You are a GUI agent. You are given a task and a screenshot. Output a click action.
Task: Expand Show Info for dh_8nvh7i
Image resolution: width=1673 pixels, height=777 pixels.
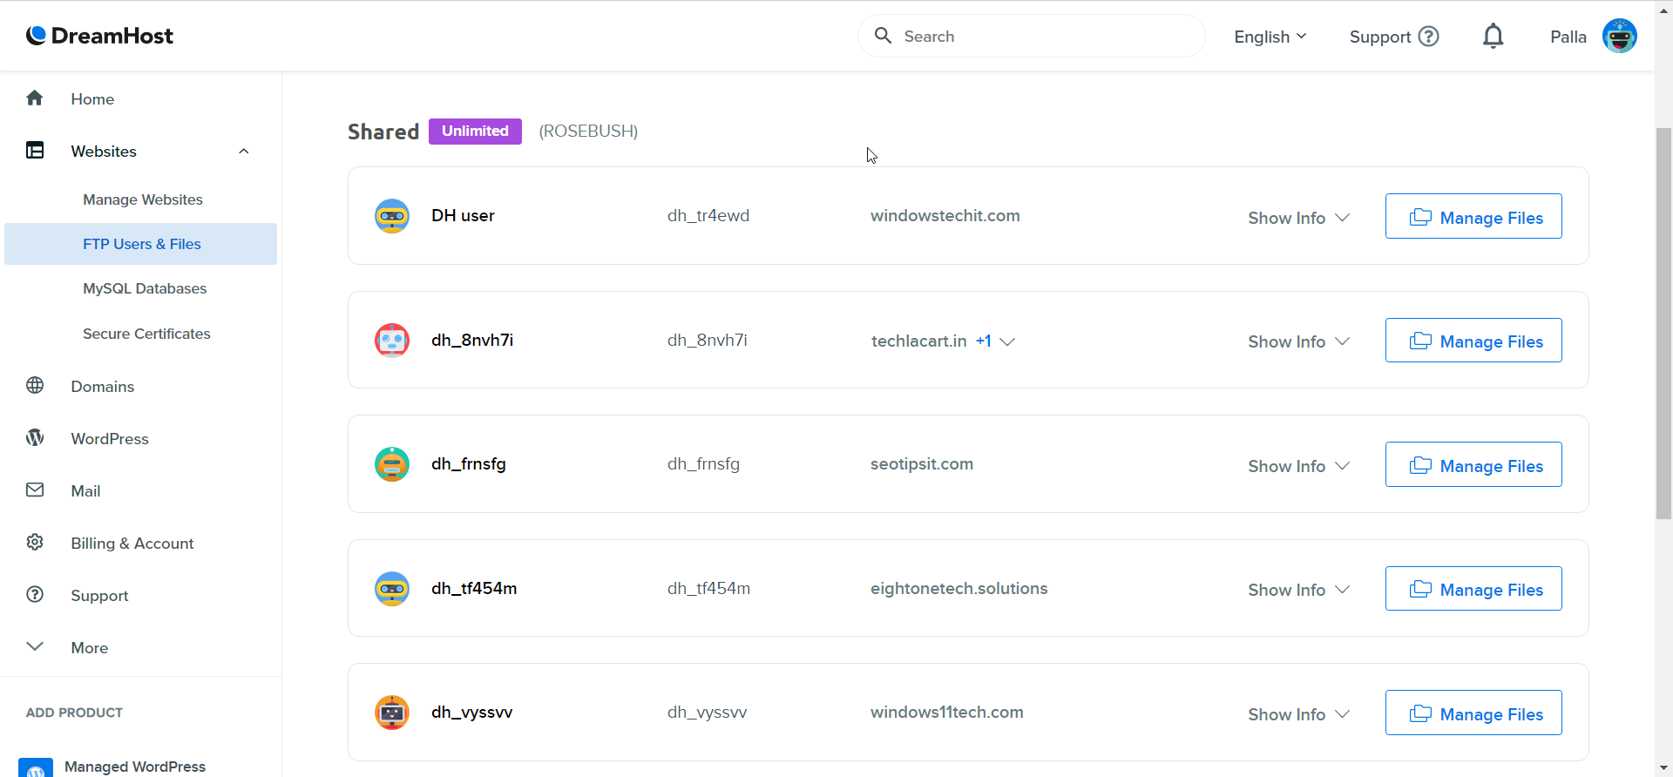1298,341
